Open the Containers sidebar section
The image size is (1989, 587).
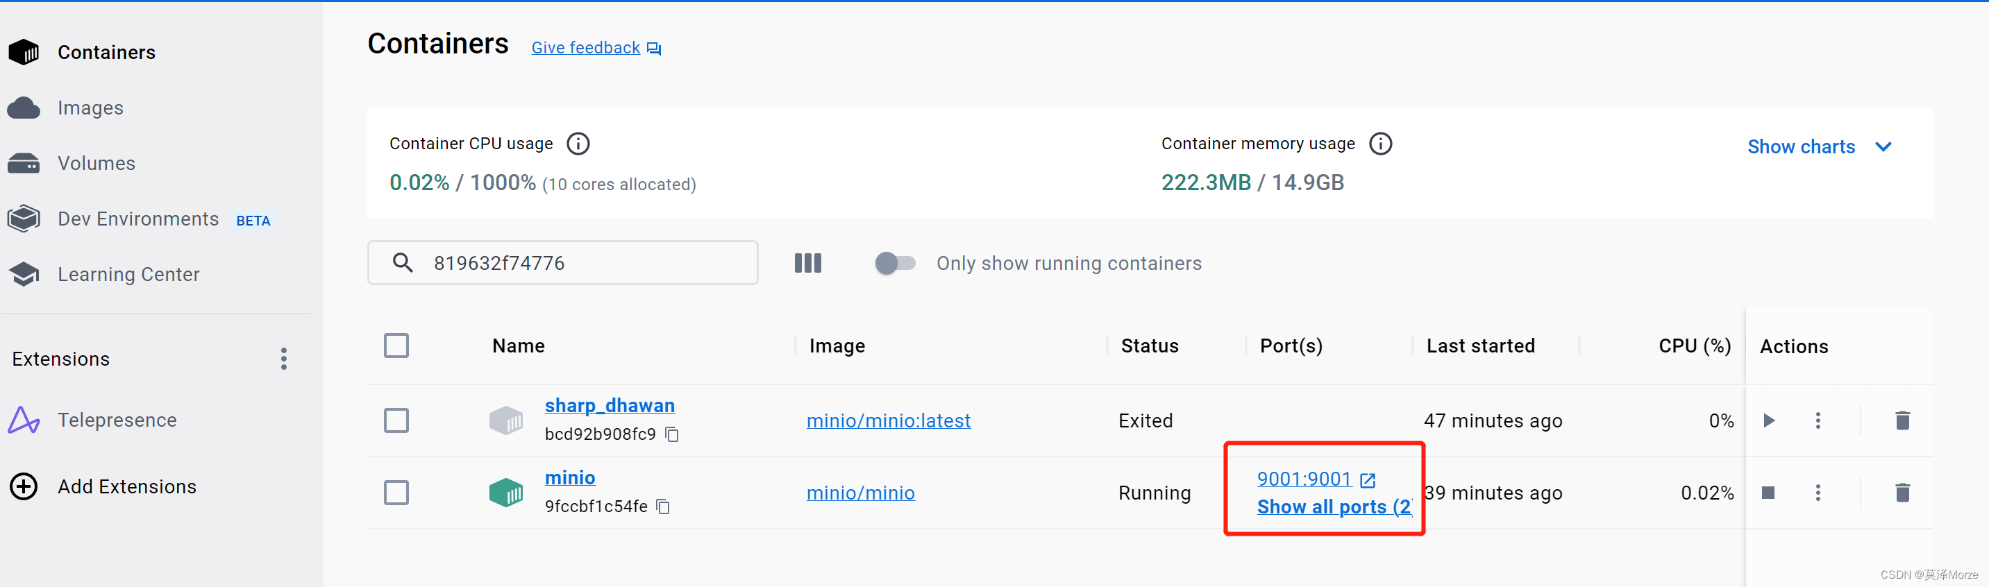click(106, 53)
